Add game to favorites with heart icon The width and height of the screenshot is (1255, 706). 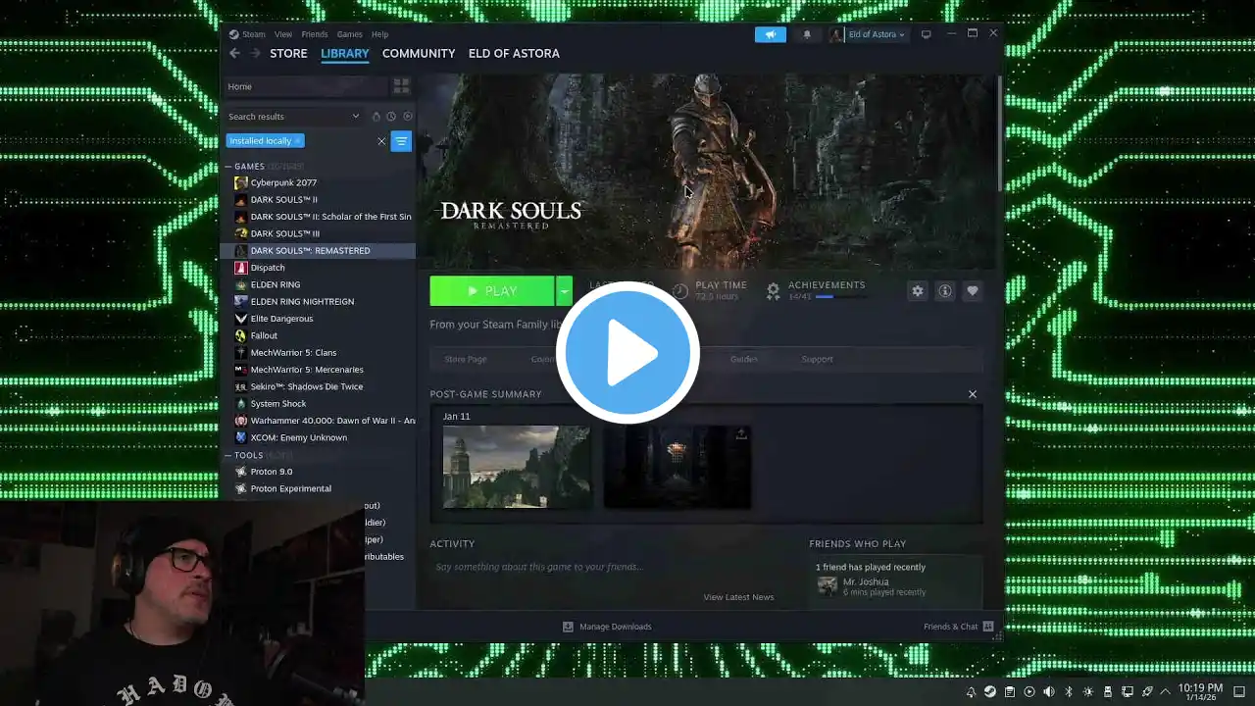coord(972,291)
